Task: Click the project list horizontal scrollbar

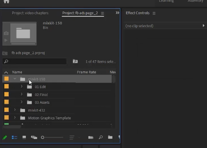Action: tap(12, 127)
